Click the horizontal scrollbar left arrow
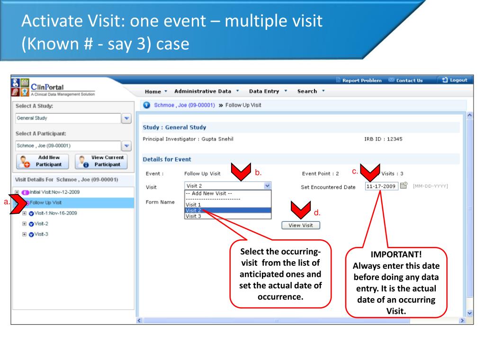Screen dimensions: 485x364 pyautogui.click(x=139, y=321)
